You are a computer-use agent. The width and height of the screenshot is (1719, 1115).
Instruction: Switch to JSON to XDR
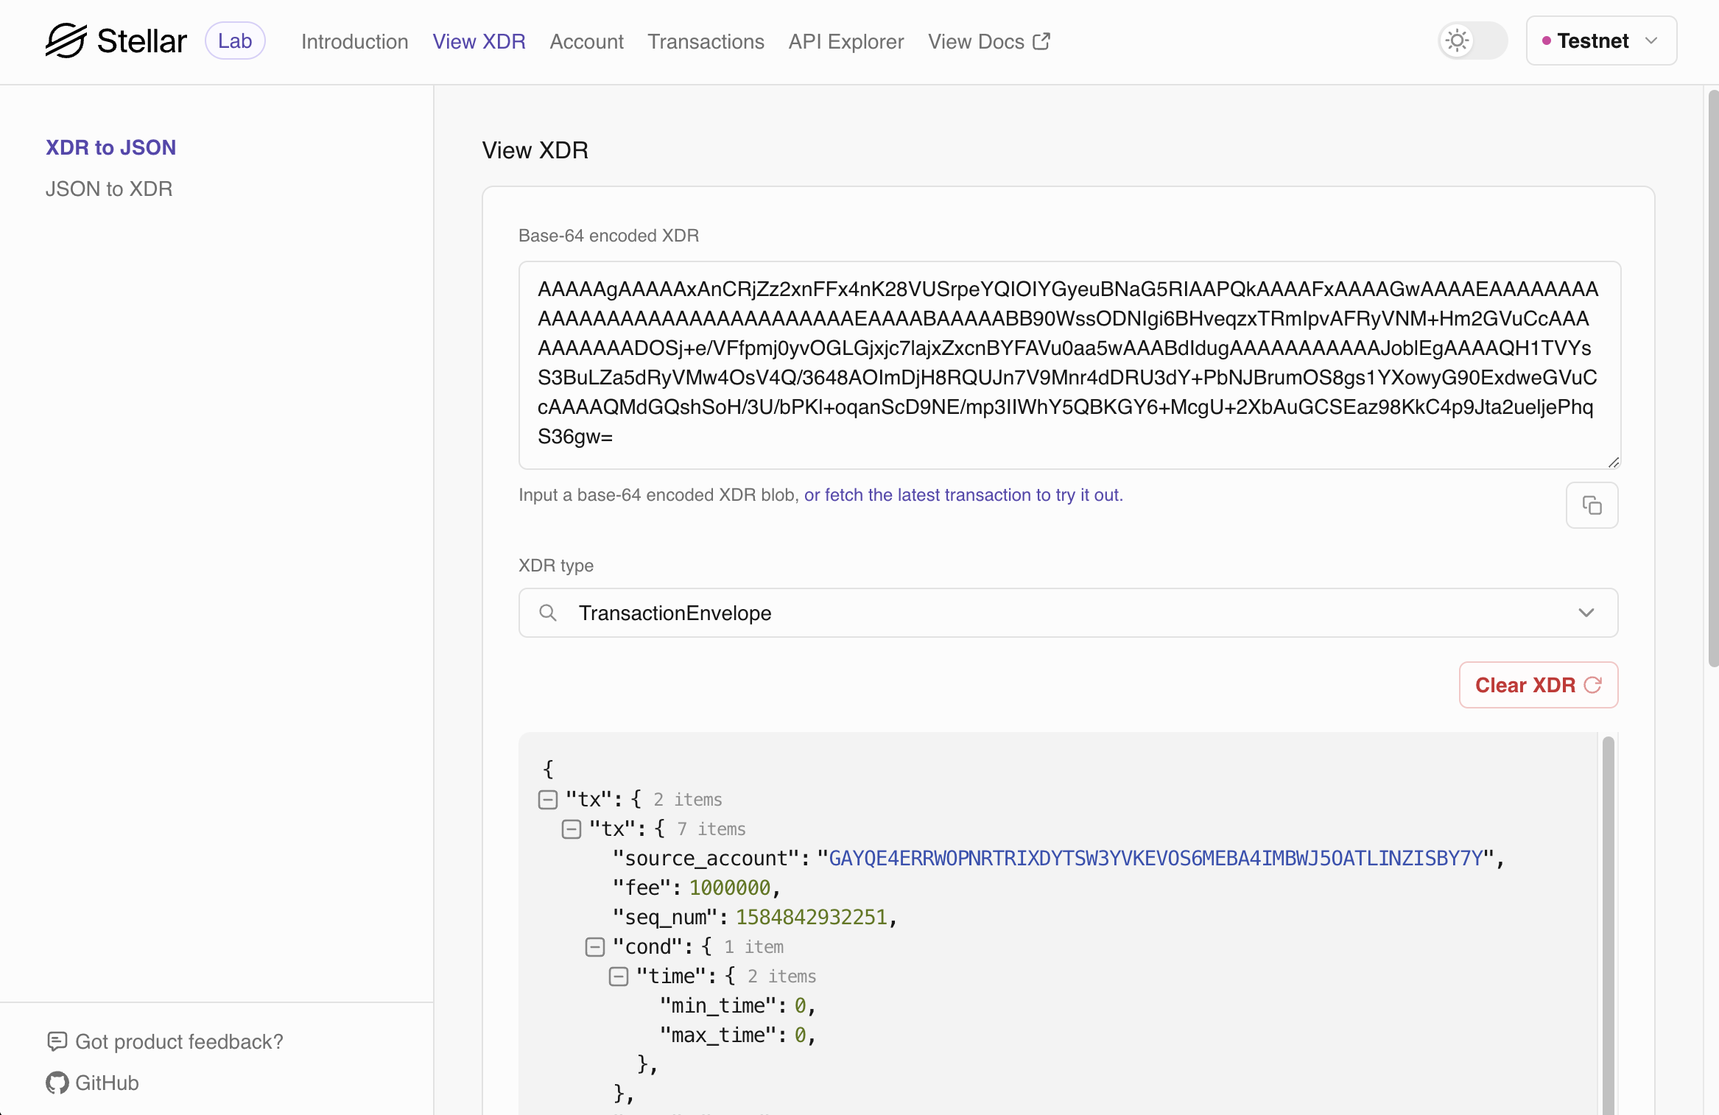(x=109, y=189)
